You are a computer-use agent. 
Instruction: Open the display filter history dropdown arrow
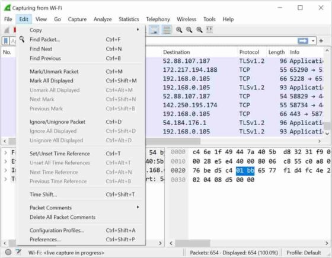pyautogui.click(x=313, y=41)
